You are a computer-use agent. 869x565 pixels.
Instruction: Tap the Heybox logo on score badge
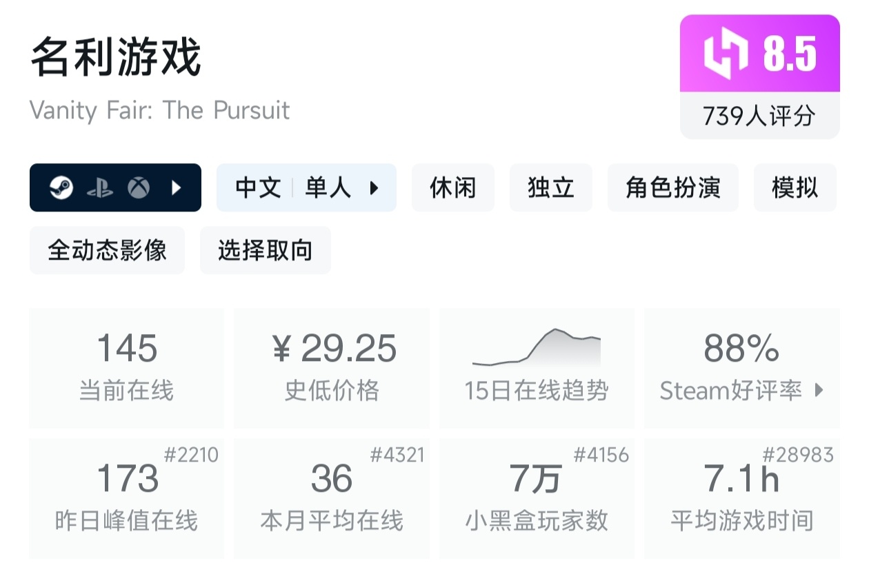tap(725, 54)
